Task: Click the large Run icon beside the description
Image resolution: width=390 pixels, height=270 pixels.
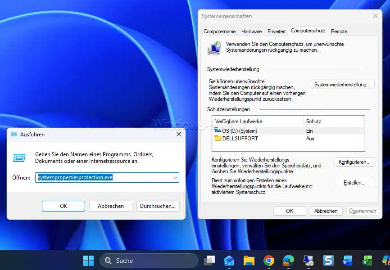Action: click(x=19, y=157)
